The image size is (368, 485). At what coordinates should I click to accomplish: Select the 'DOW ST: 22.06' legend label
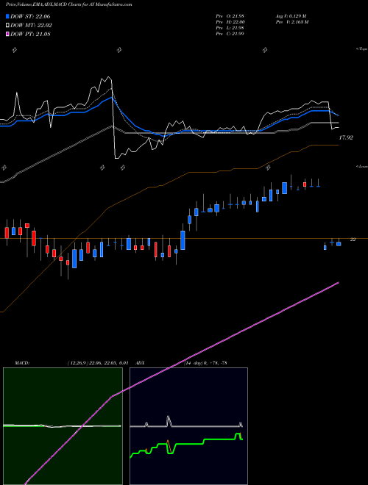tap(30, 17)
